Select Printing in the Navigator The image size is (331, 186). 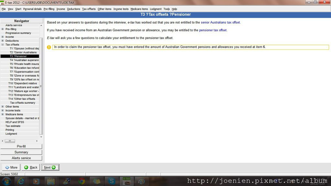pos(10,130)
